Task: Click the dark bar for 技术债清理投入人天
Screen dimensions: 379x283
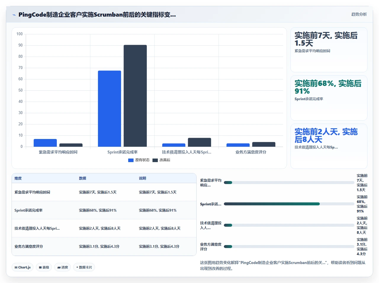Action: tap(200, 142)
